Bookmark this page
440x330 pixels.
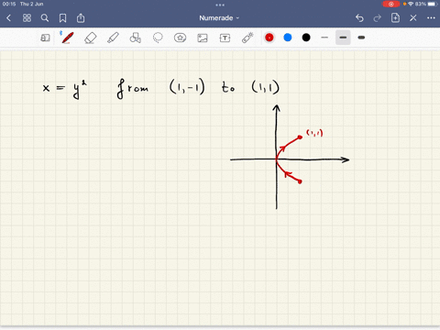point(62,18)
